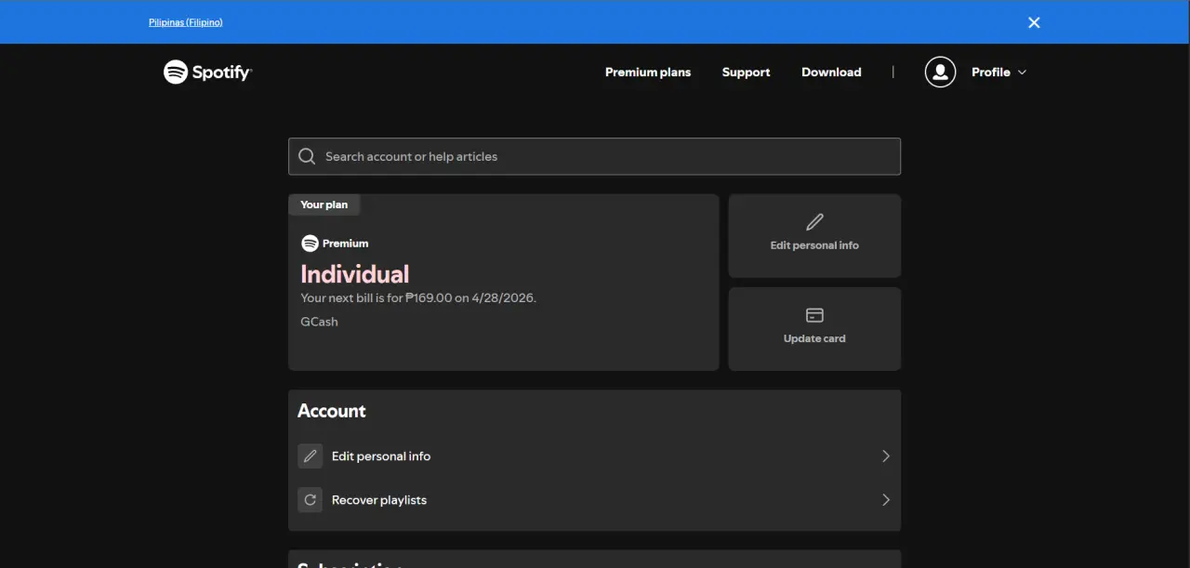This screenshot has width=1190, height=568.
Task: Open Recover playlists row chevron
Action: tap(885, 500)
